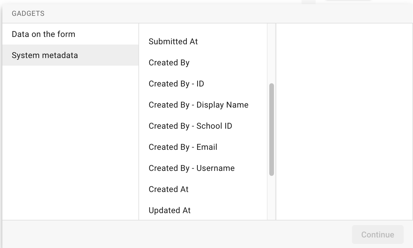The image size is (413, 248).
Task: Select the Created At field
Action: (168, 189)
